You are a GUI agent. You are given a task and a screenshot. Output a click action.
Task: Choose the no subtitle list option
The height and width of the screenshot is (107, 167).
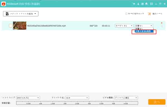[144, 29]
